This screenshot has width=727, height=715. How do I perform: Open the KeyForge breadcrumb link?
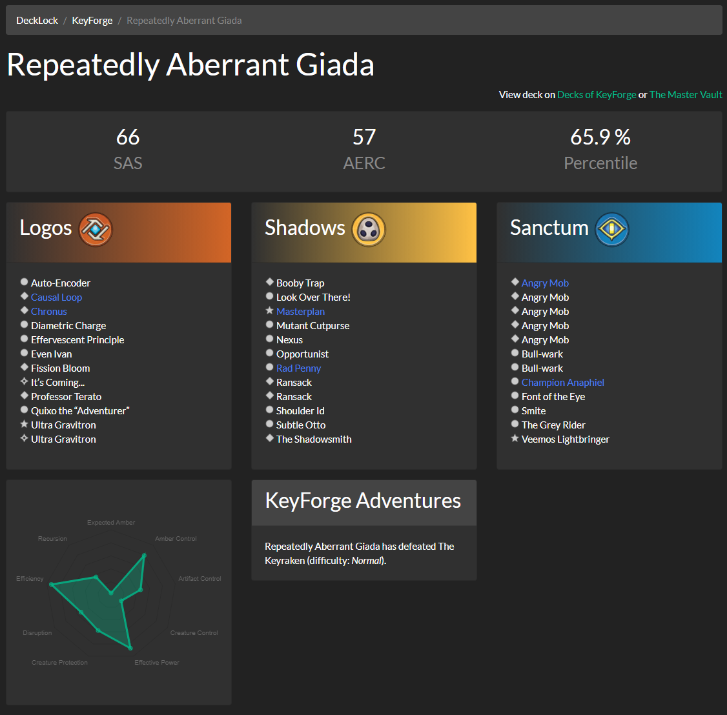point(92,21)
